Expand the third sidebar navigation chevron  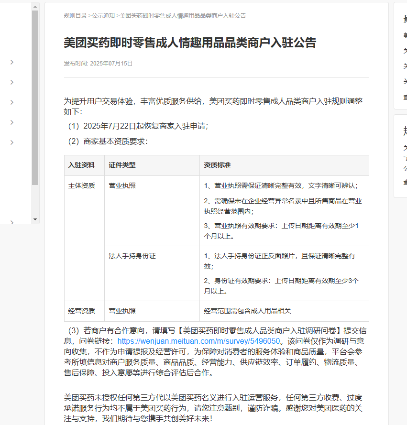[11, 102]
